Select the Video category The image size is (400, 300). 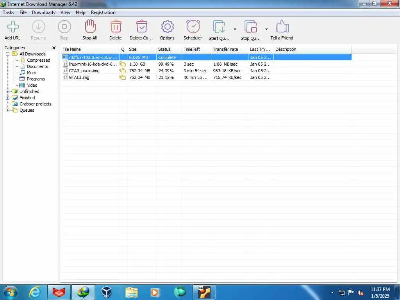coord(32,85)
